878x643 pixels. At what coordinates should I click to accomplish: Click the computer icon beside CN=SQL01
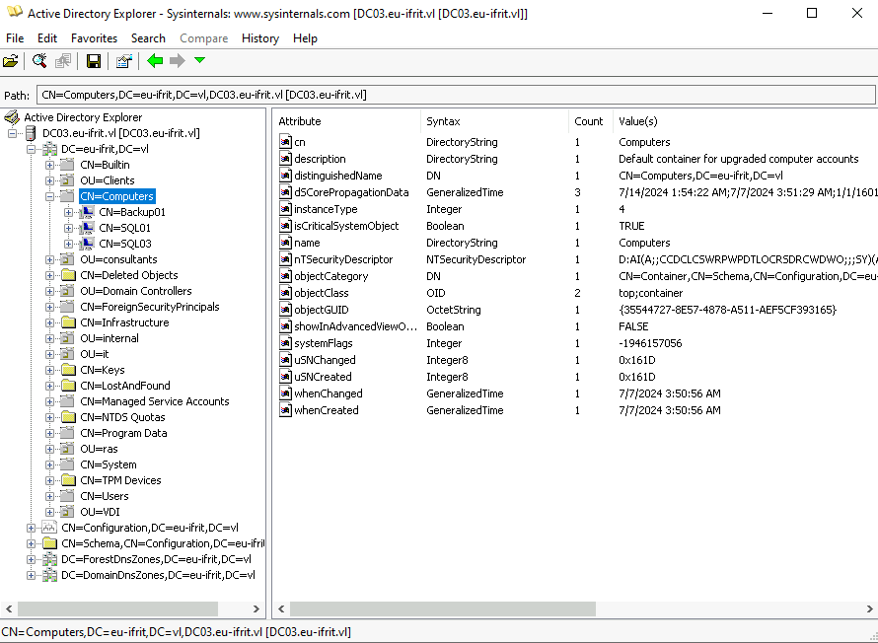[x=88, y=228]
